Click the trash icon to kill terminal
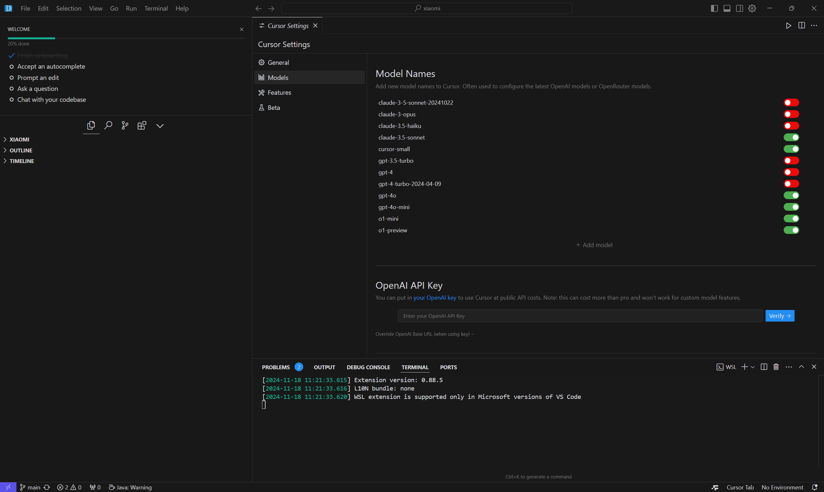 (776, 367)
